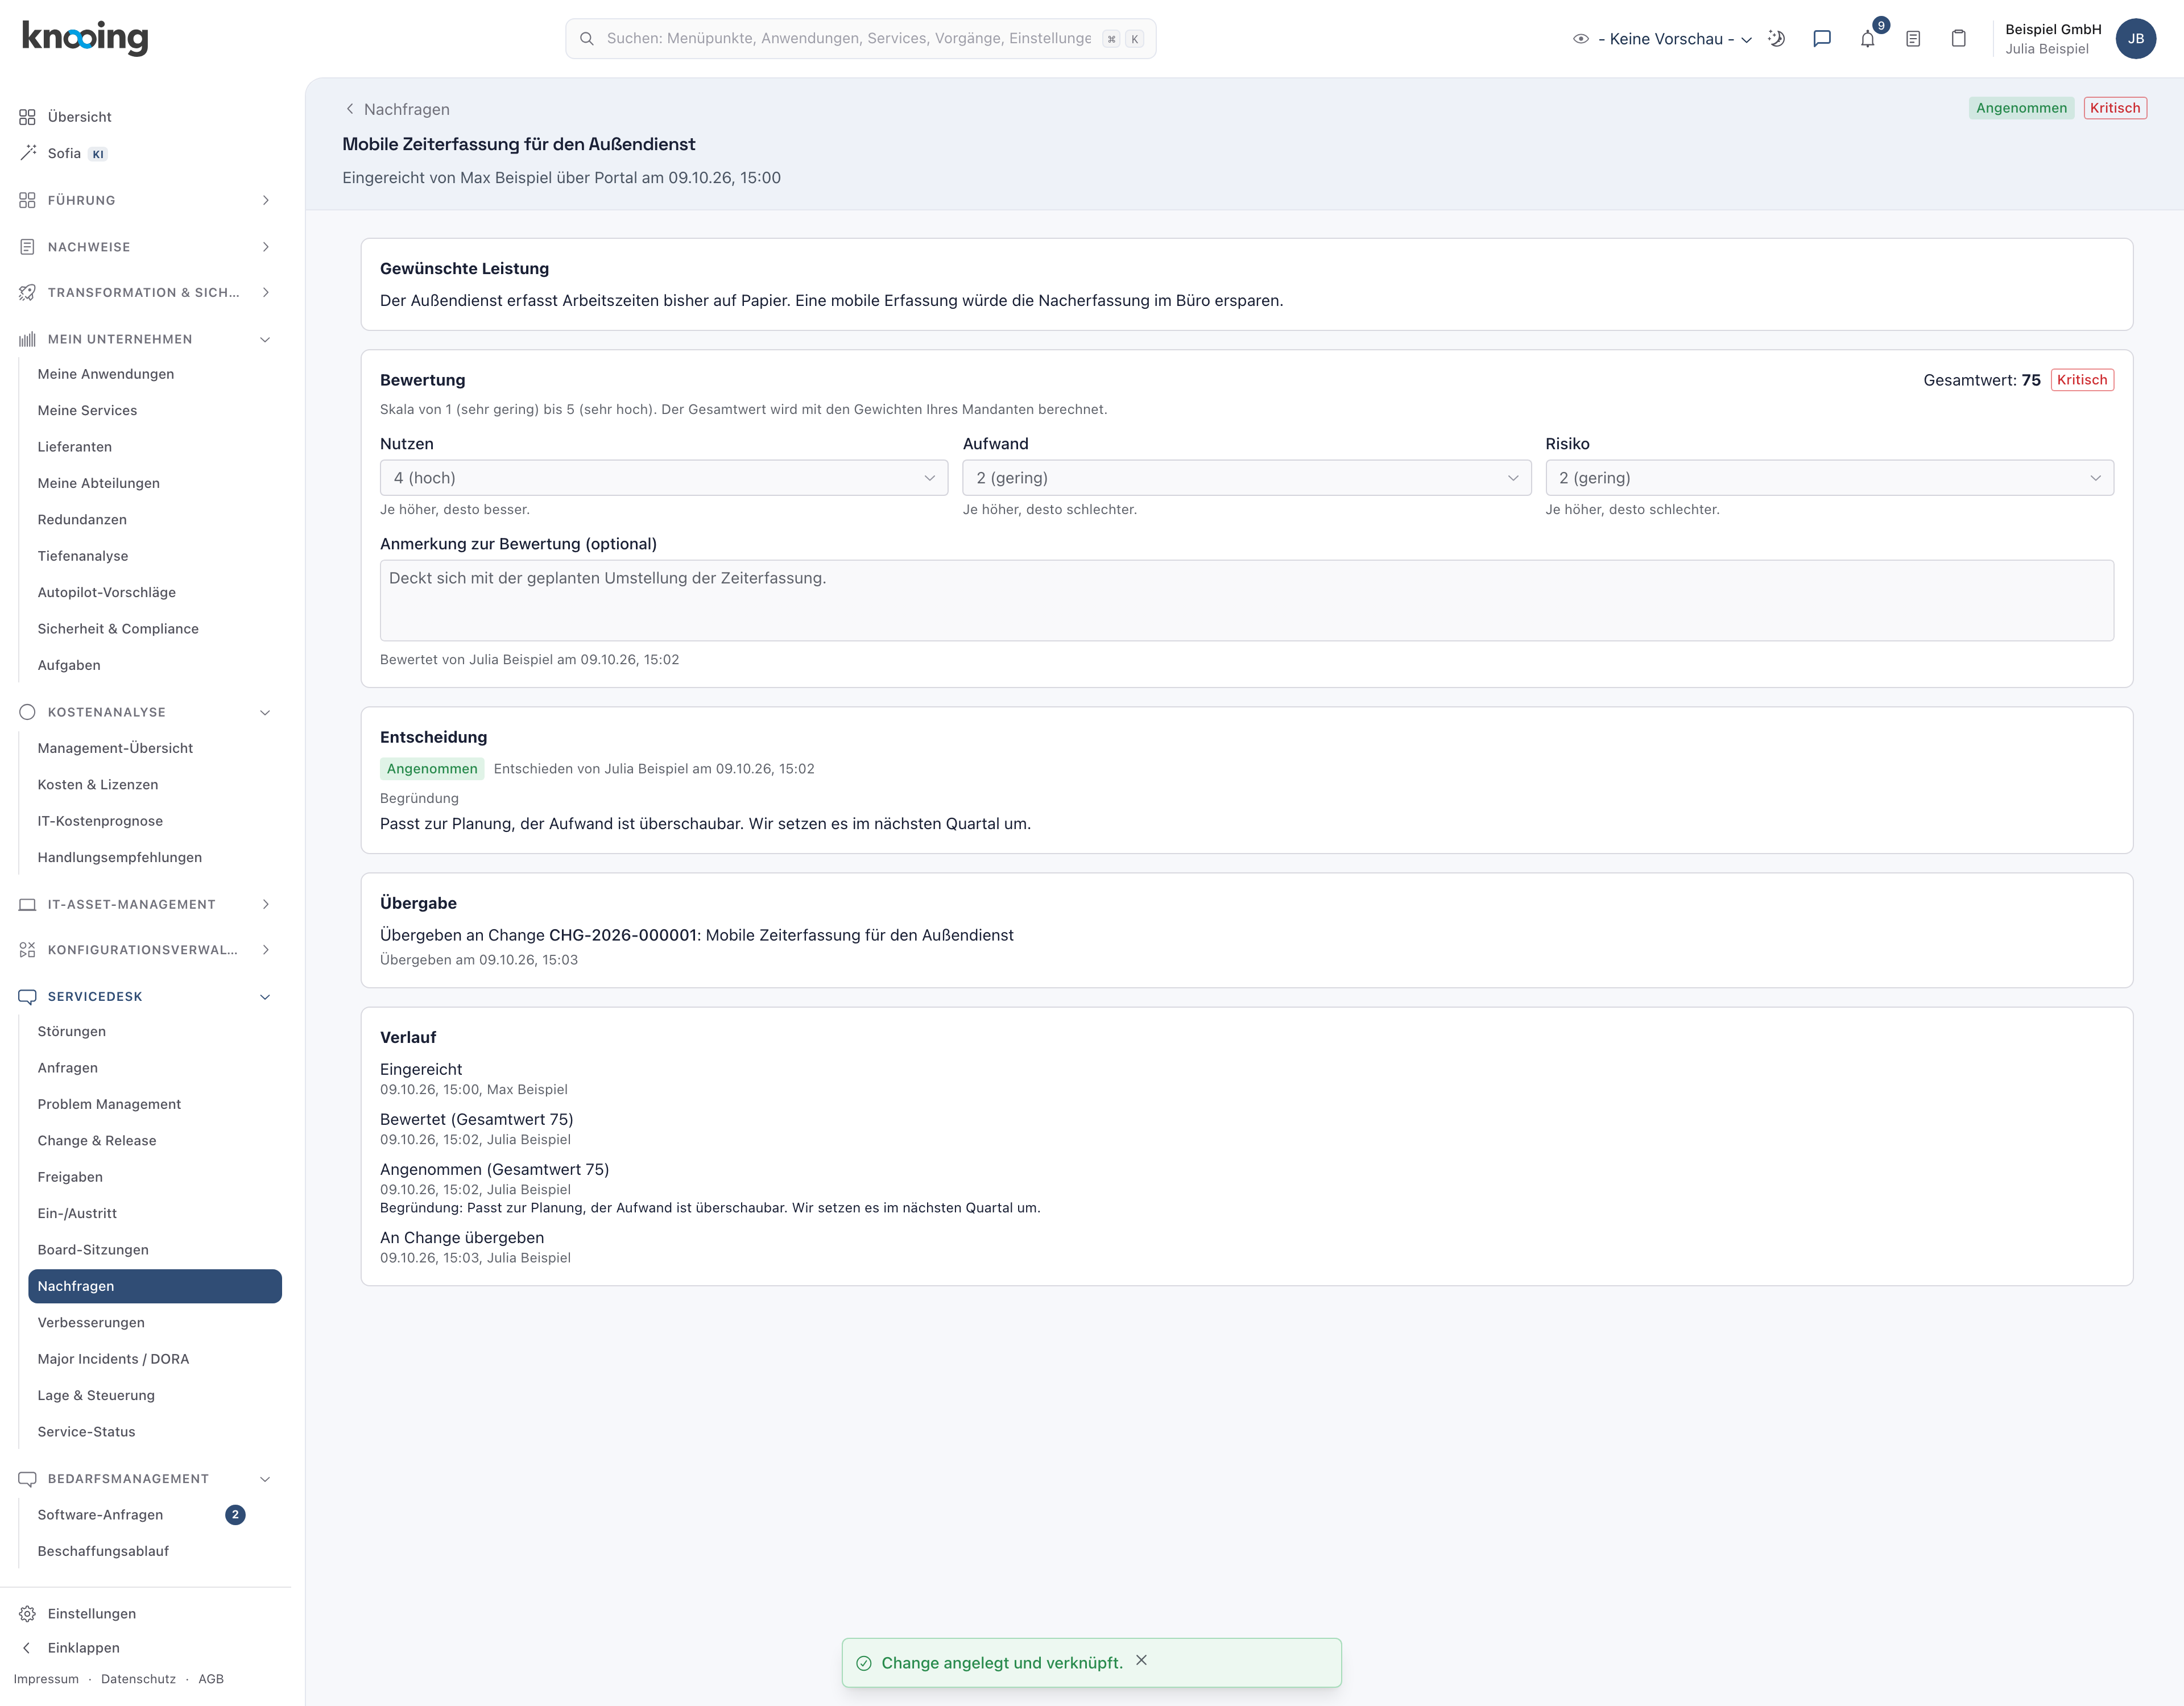Go to Tiefenanalyse in the sidebar
Screen dimensions: 2184x1706
155,556
